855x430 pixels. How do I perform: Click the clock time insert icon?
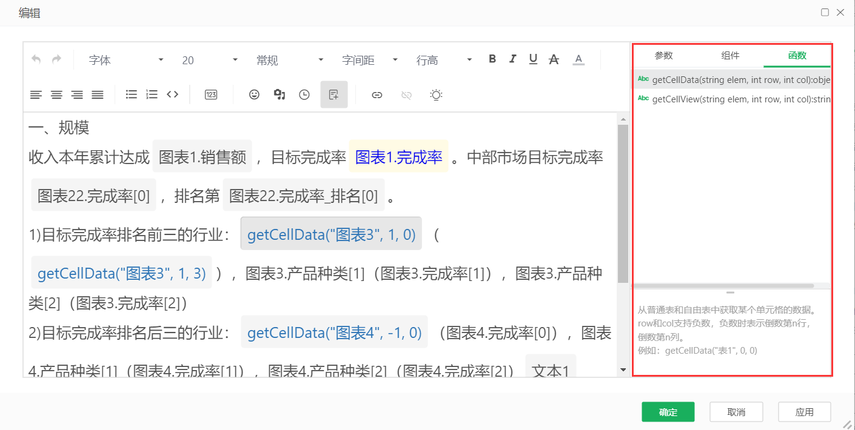pos(304,94)
